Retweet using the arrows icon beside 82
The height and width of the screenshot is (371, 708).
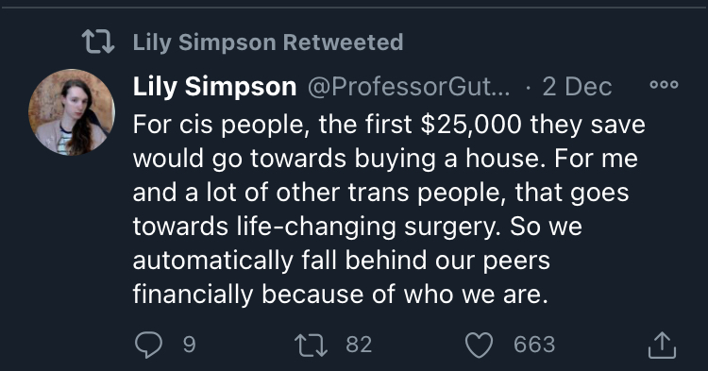[311, 346]
